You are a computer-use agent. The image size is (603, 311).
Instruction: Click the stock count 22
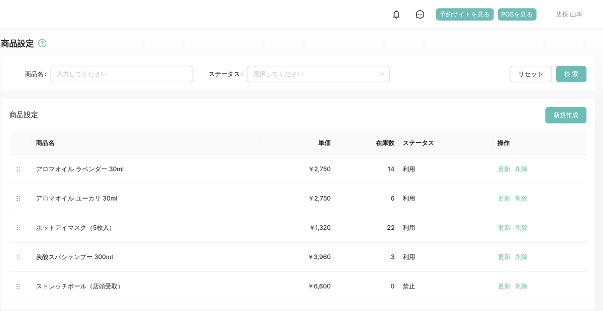[391, 228]
